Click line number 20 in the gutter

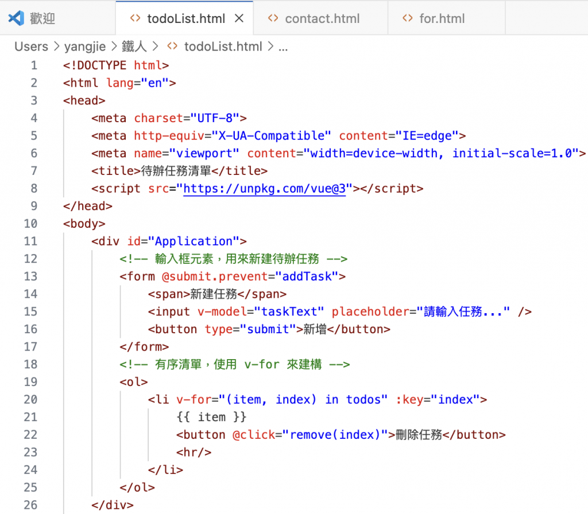pyautogui.click(x=30, y=399)
